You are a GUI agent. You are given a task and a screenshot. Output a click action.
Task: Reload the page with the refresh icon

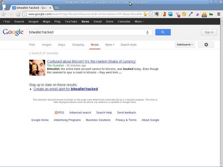[18, 14]
